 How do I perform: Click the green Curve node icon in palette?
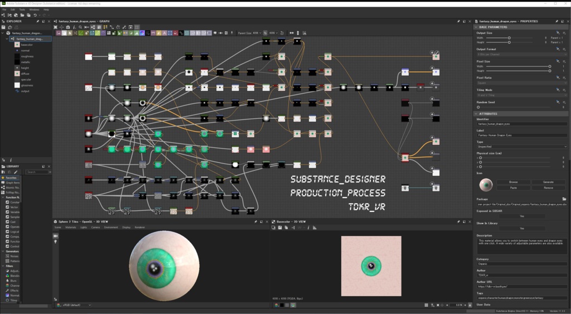point(81,33)
